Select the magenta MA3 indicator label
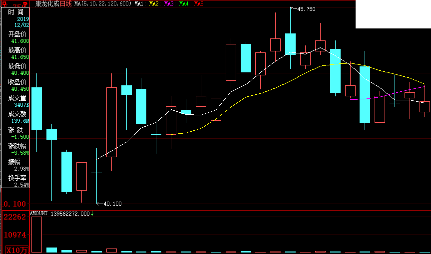This screenshot has width=431, height=254. [x=170, y=4]
